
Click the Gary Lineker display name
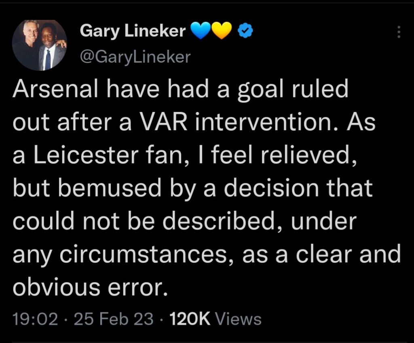[133, 31]
